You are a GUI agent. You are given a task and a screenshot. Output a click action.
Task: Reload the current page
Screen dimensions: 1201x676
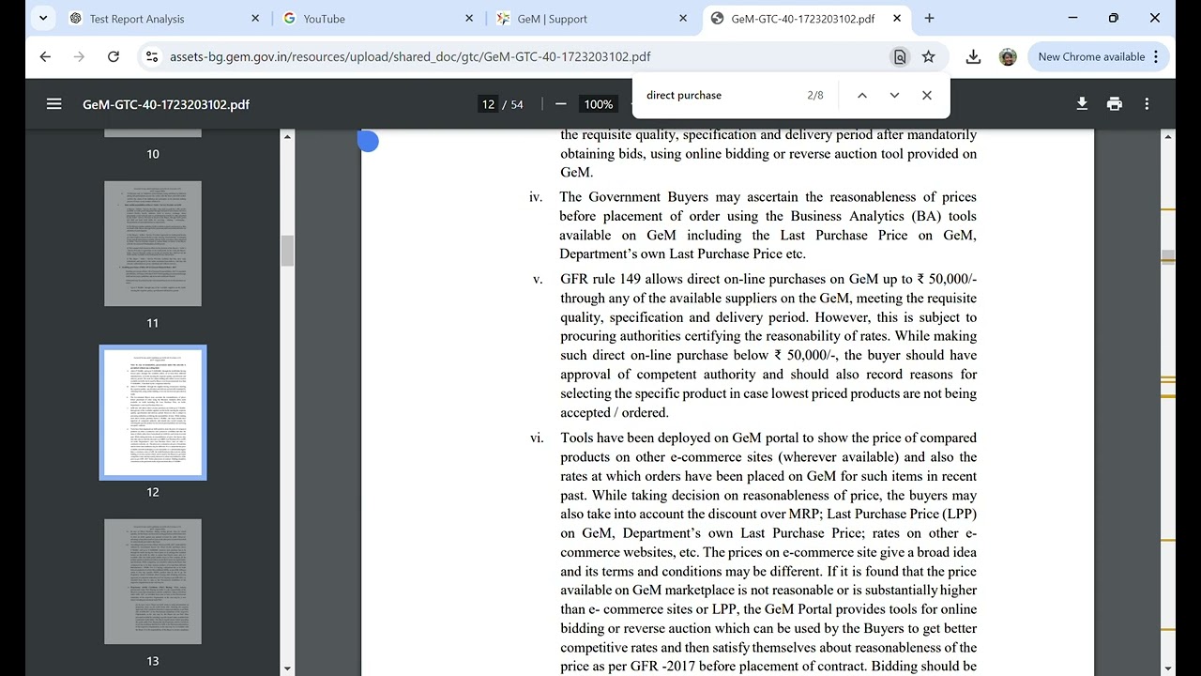114,56
